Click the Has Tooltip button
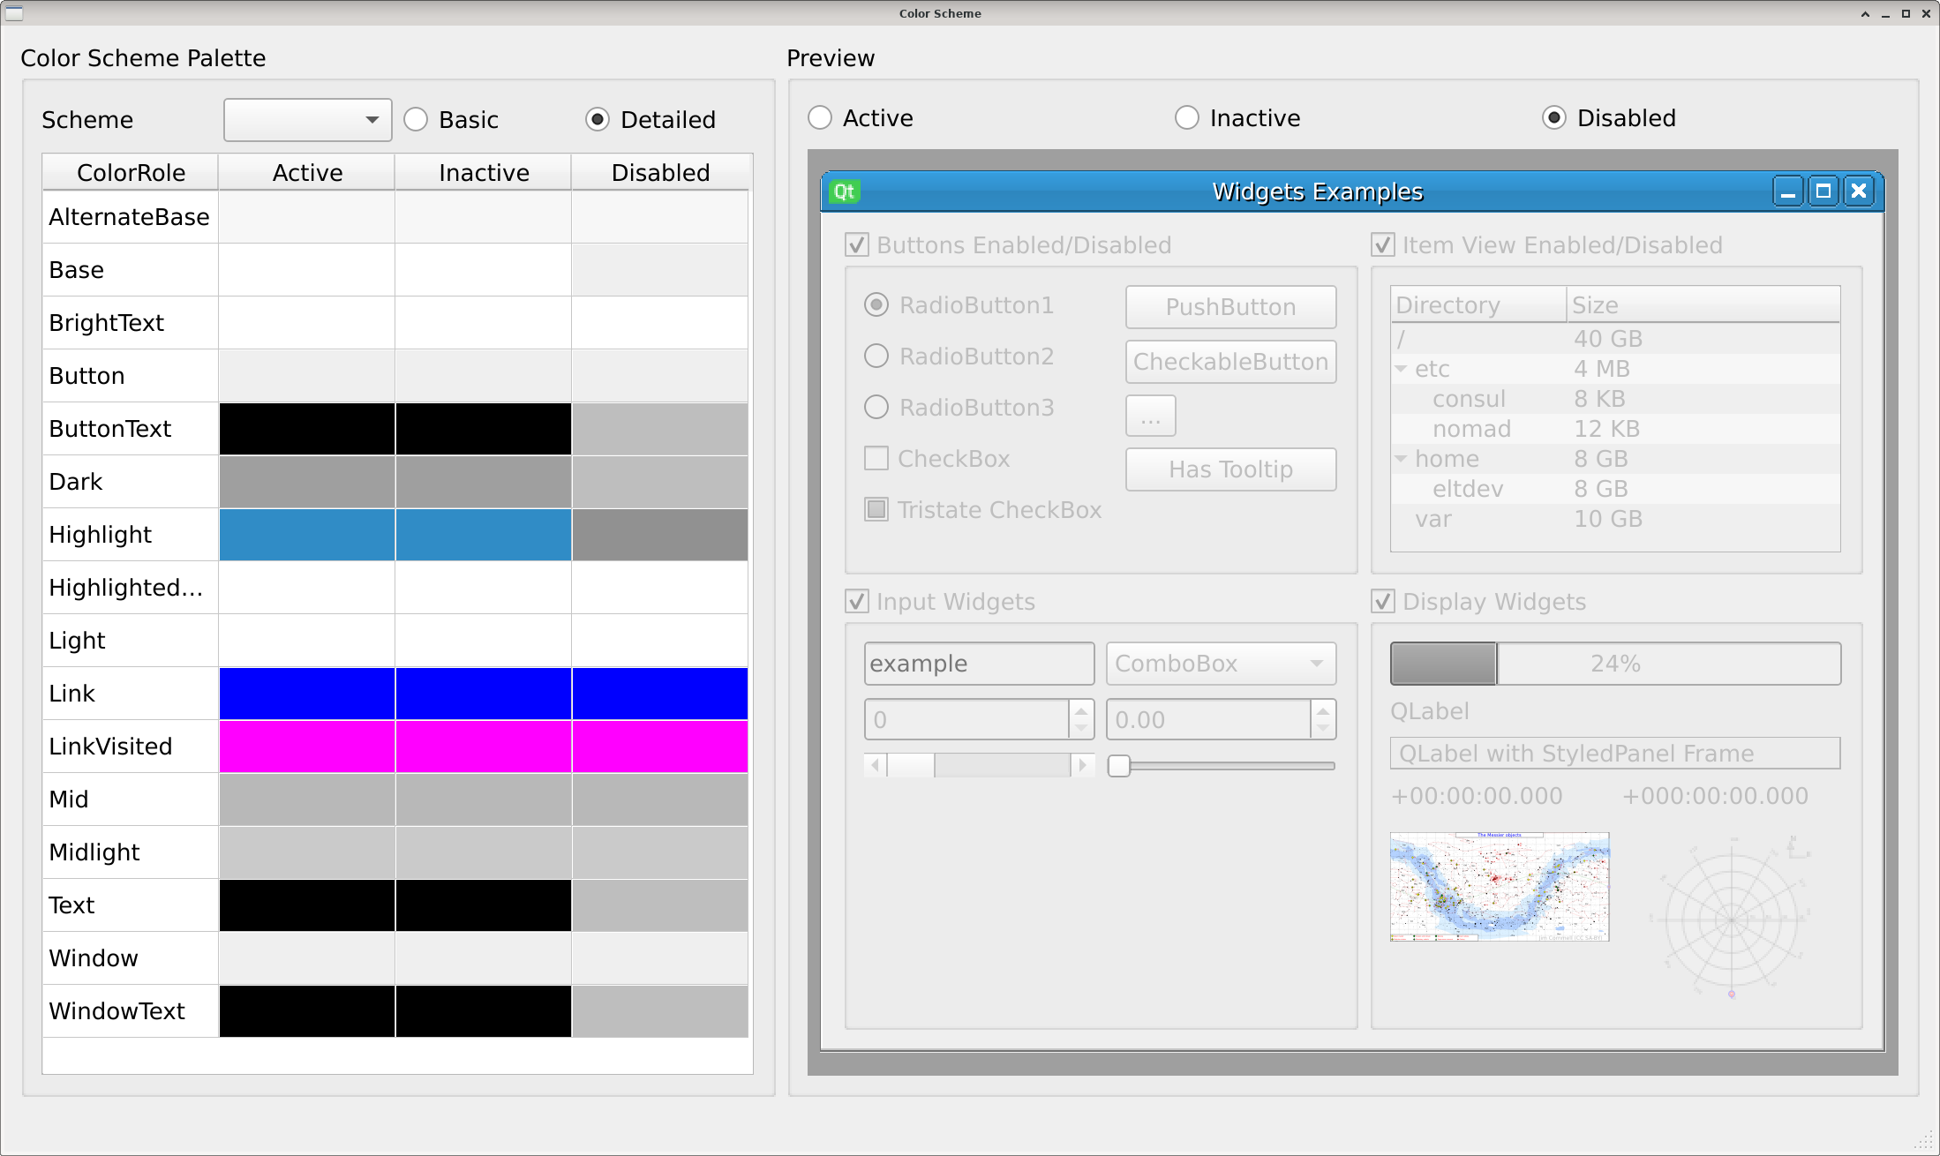Screen dimensions: 1940x1156 point(1230,469)
